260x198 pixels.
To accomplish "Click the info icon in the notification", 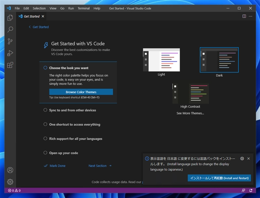I will (x=147, y=158).
